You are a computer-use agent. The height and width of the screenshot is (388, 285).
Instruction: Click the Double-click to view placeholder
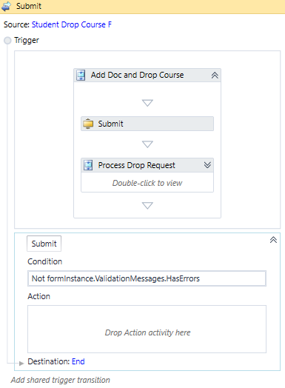[x=147, y=183]
